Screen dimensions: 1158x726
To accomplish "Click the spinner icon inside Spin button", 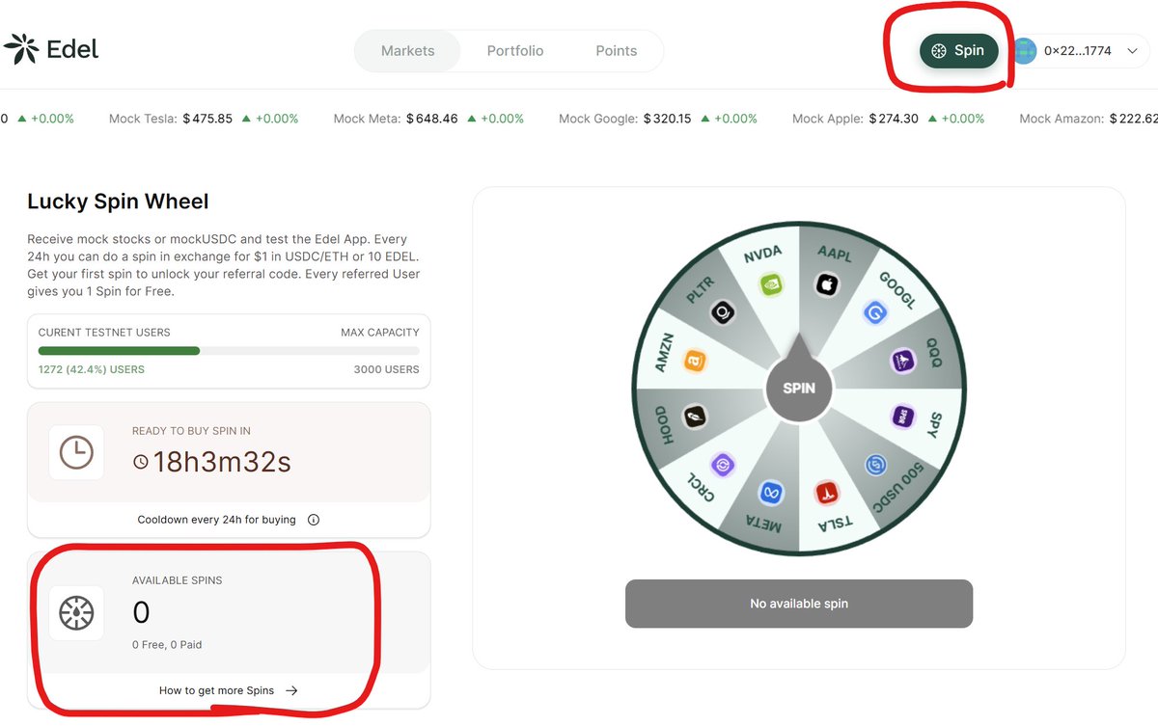I will click(x=938, y=51).
